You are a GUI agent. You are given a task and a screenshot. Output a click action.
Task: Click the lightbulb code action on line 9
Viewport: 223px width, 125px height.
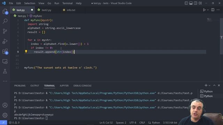[x=26, y=51]
